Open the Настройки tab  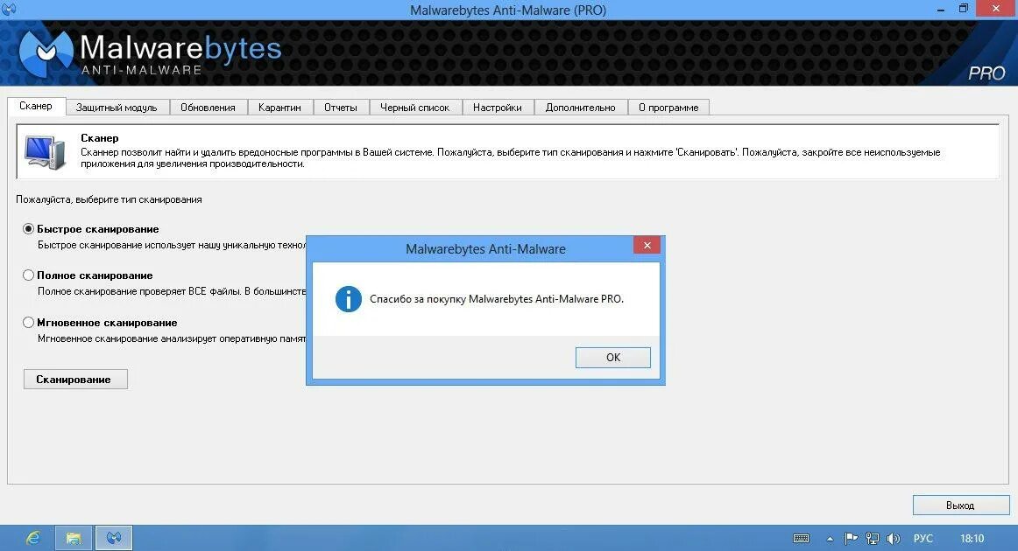tap(498, 108)
